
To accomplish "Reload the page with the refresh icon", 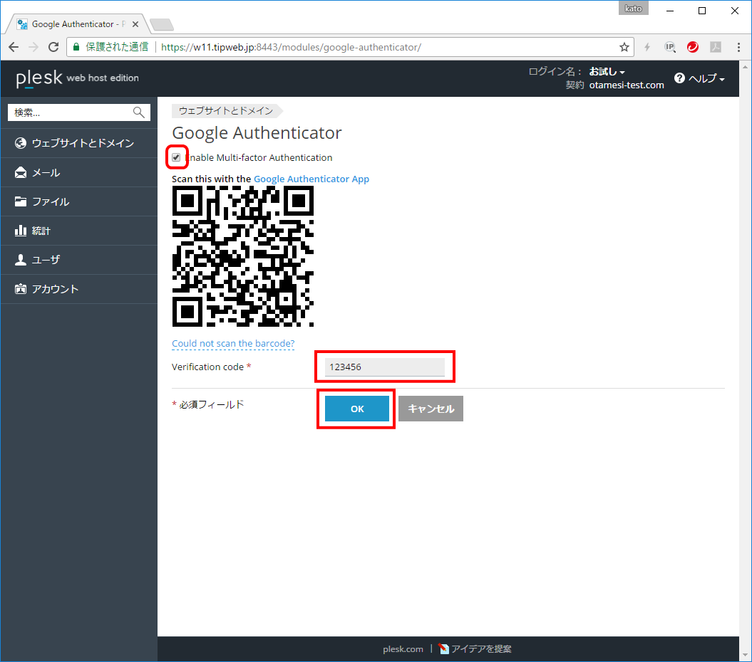I will [53, 47].
